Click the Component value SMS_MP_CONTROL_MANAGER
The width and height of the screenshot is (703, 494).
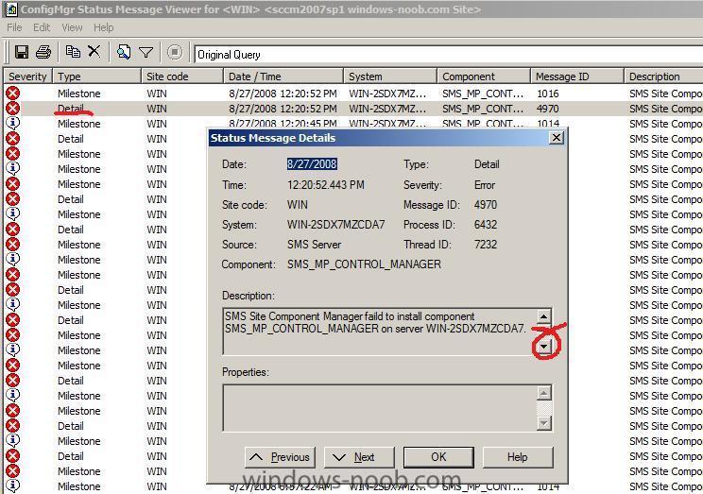(x=364, y=264)
